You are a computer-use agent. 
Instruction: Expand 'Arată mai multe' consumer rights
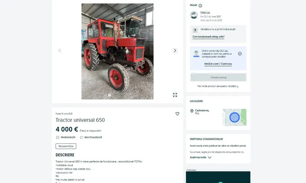coord(200,157)
